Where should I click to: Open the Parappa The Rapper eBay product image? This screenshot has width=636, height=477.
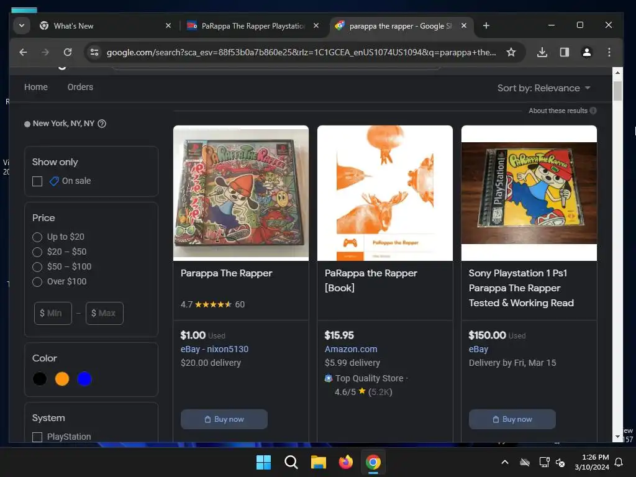(x=241, y=193)
